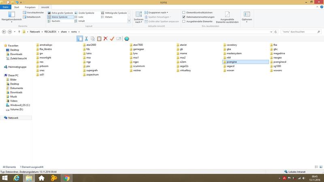Click the red X delete icon

pos(106,38)
